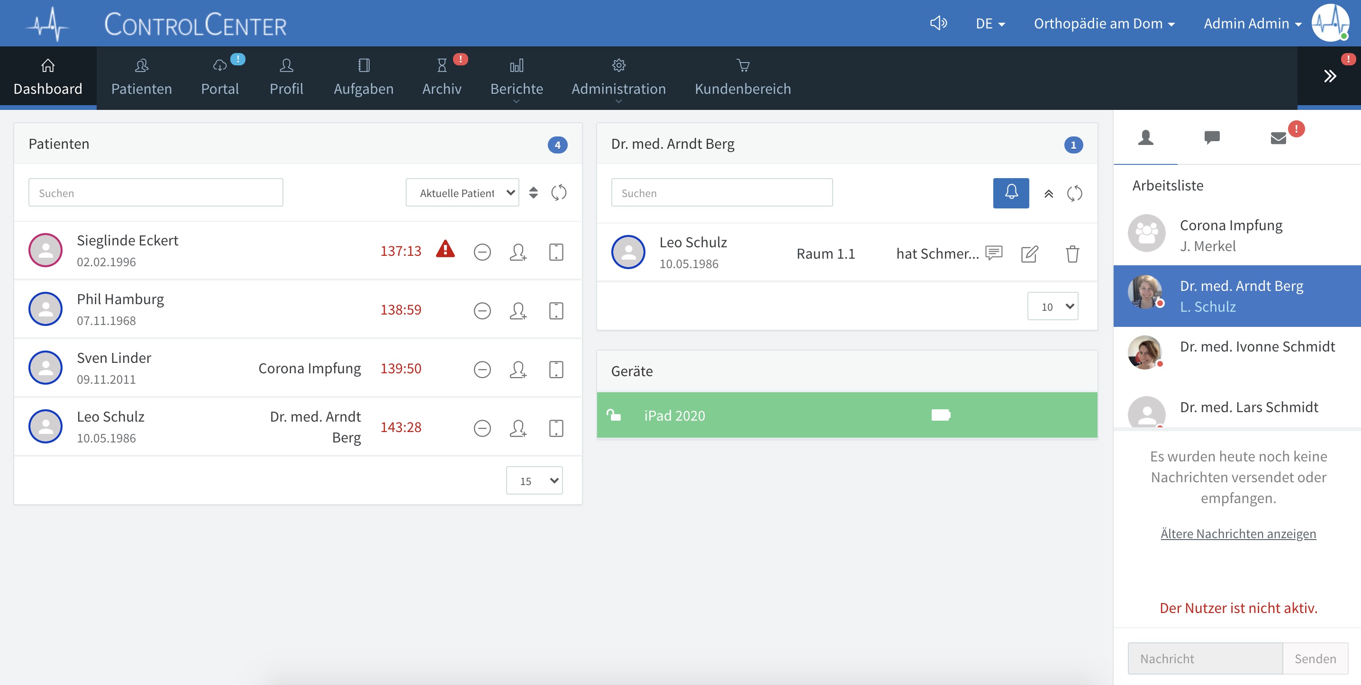This screenshot has height=685, width=1361.
Task: Click minus icon for Sven Linder
Action: coord(482,370)
